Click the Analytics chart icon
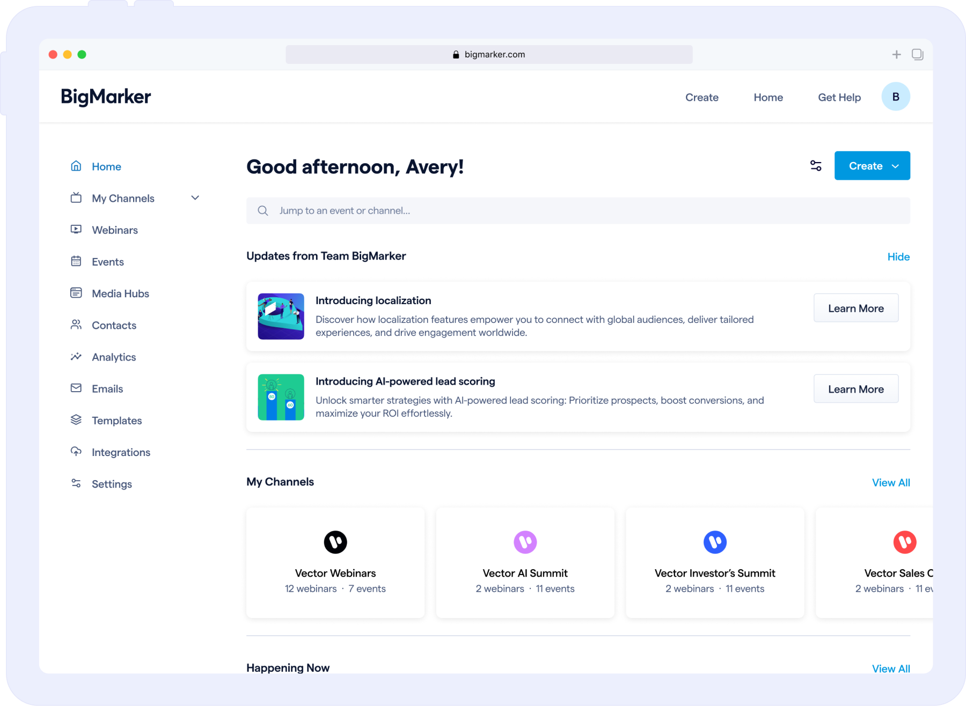The height and width of the screenshot is (706, 966). point(76,357)
